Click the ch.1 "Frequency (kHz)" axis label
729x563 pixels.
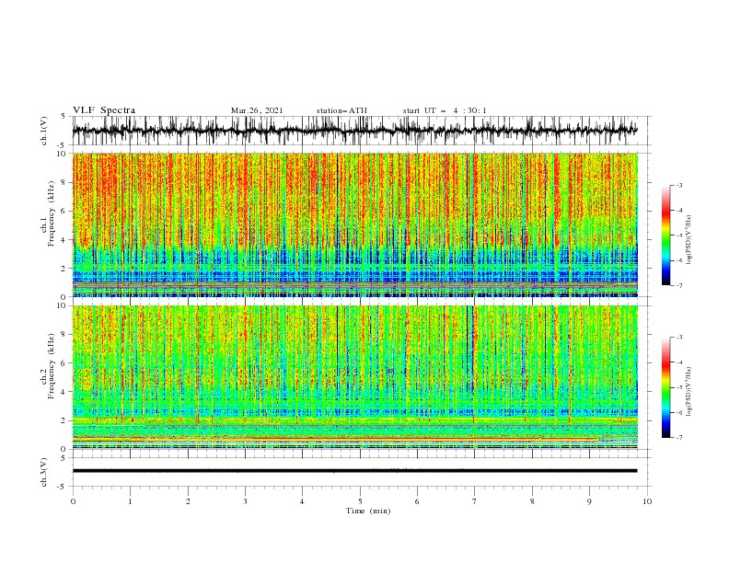[52, 213]
